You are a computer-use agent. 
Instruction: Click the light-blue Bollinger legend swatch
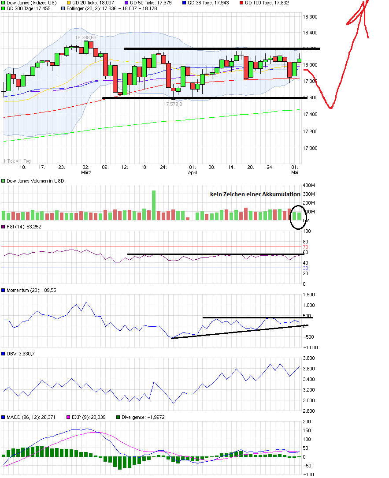tap(63, 8)
